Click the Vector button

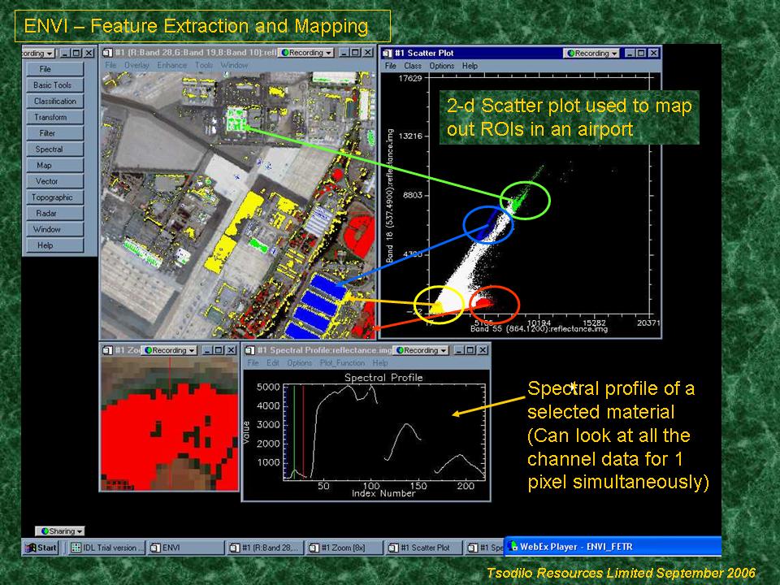pos(54,181)
